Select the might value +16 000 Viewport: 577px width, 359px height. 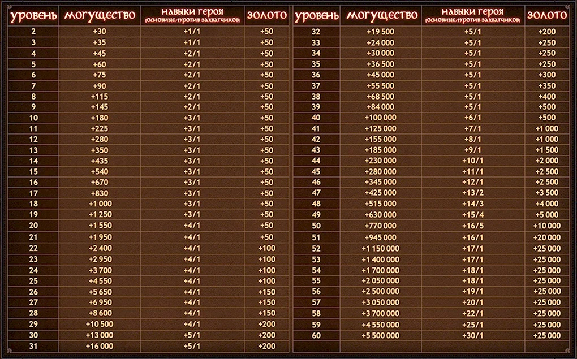tap(100, 346)
